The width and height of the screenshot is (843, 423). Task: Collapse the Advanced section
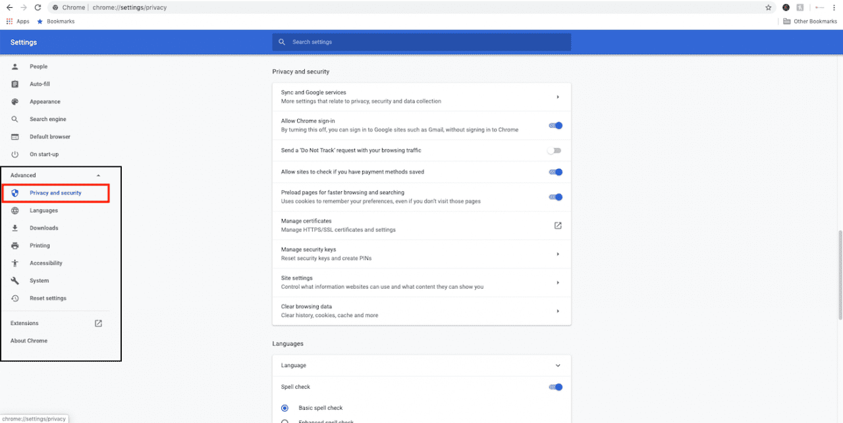(x=98, y=175)
